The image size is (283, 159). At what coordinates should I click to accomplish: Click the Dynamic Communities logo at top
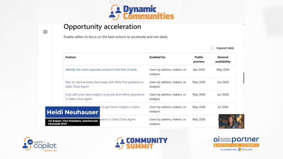(141, 12)
